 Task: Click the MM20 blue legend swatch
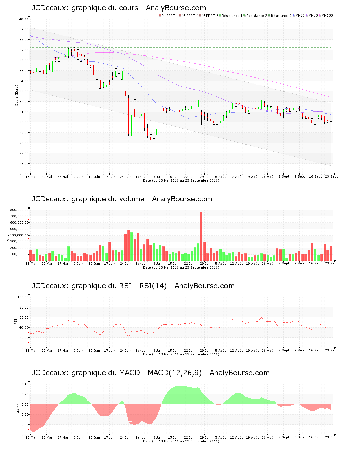tap(294, 15)
